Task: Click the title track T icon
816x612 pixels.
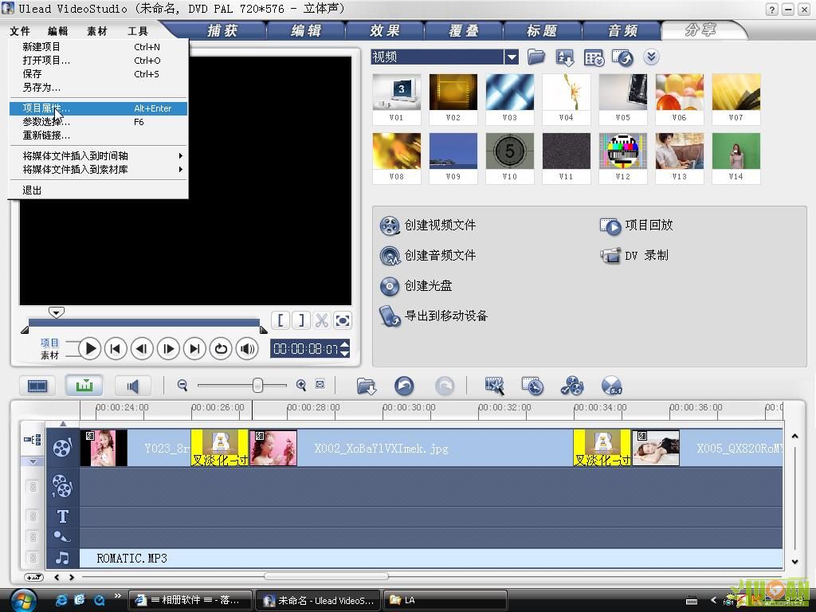Action: coord(62,516)
